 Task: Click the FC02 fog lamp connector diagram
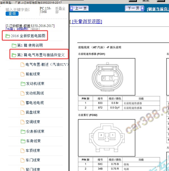(107, 138)
